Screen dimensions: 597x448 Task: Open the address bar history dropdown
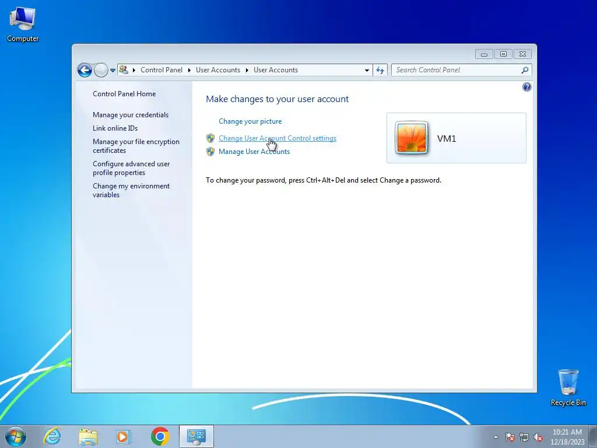[x=367, y=70]
